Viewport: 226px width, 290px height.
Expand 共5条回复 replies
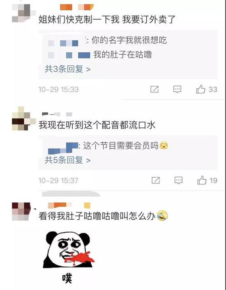(68, 160)
